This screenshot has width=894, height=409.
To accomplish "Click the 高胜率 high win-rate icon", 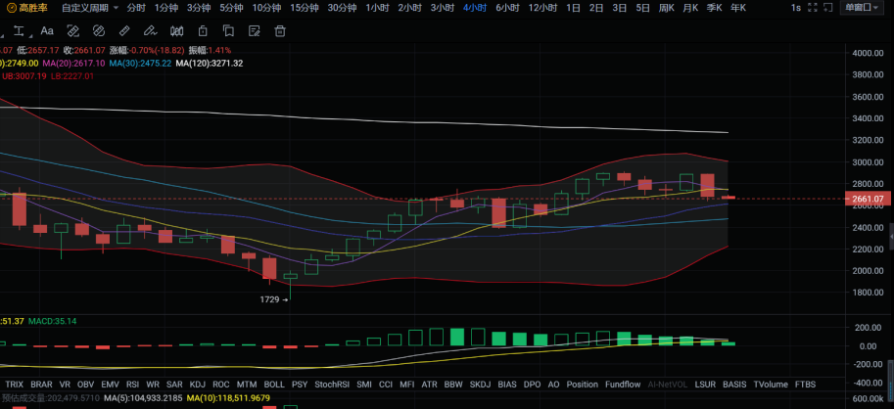I will pos(11,8).
